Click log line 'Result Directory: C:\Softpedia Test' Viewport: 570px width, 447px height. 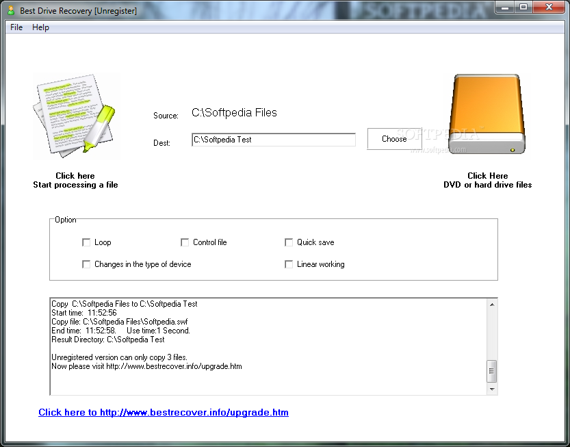click(x=108, y=340)
